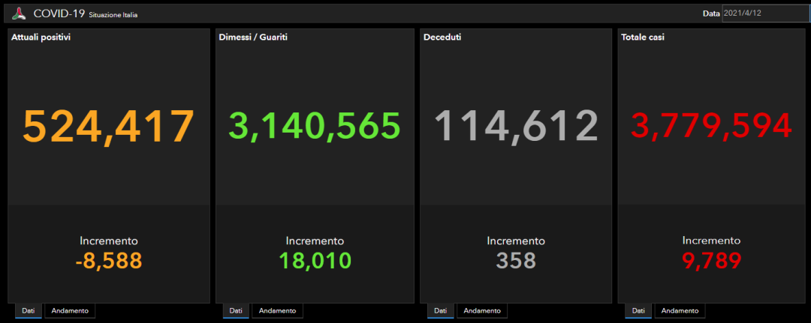Click the Dimessi / Guariti panel heading
Screen dimensions: 811x323
pyautogui.click(x=254, y=37)
